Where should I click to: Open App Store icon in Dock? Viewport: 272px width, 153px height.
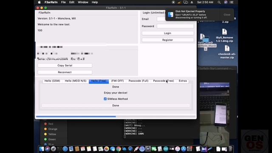(183, 149)
